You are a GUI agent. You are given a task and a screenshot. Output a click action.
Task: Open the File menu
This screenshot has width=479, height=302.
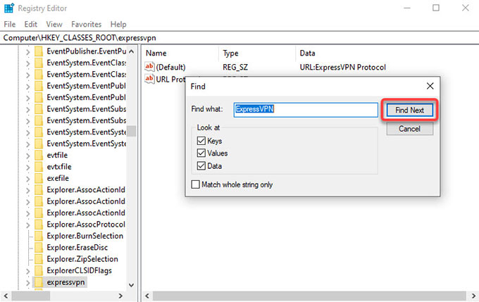pyautogui.click(x=9, y=24)
